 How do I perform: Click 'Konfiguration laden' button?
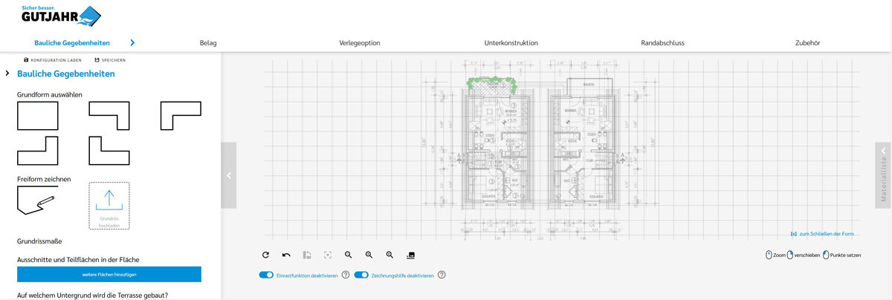pos(52,60)
